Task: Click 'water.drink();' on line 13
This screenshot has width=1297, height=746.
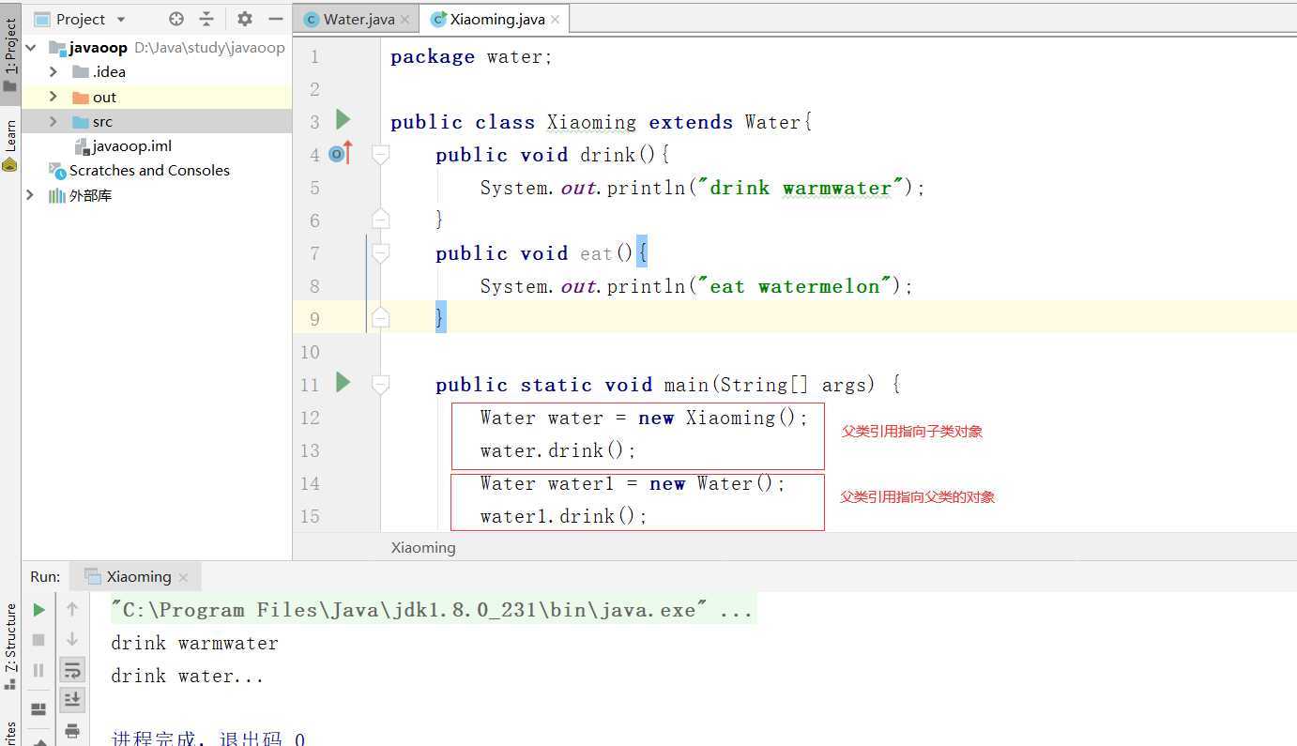Action: [x=558, y=450]
